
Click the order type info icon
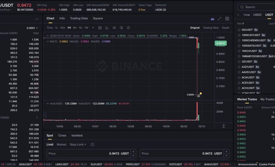[x=92, y=145]
